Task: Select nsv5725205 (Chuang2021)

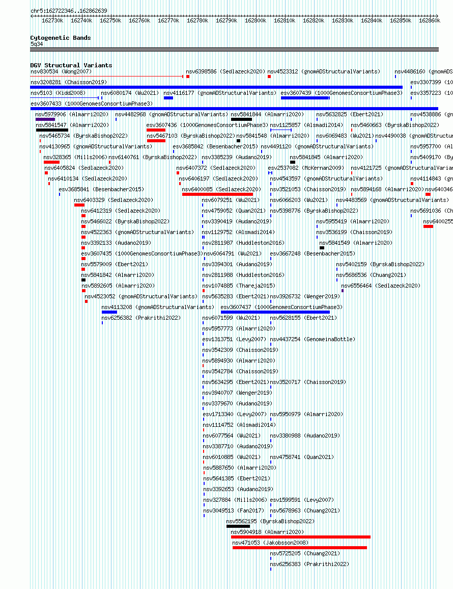Action: pos(305,553)
